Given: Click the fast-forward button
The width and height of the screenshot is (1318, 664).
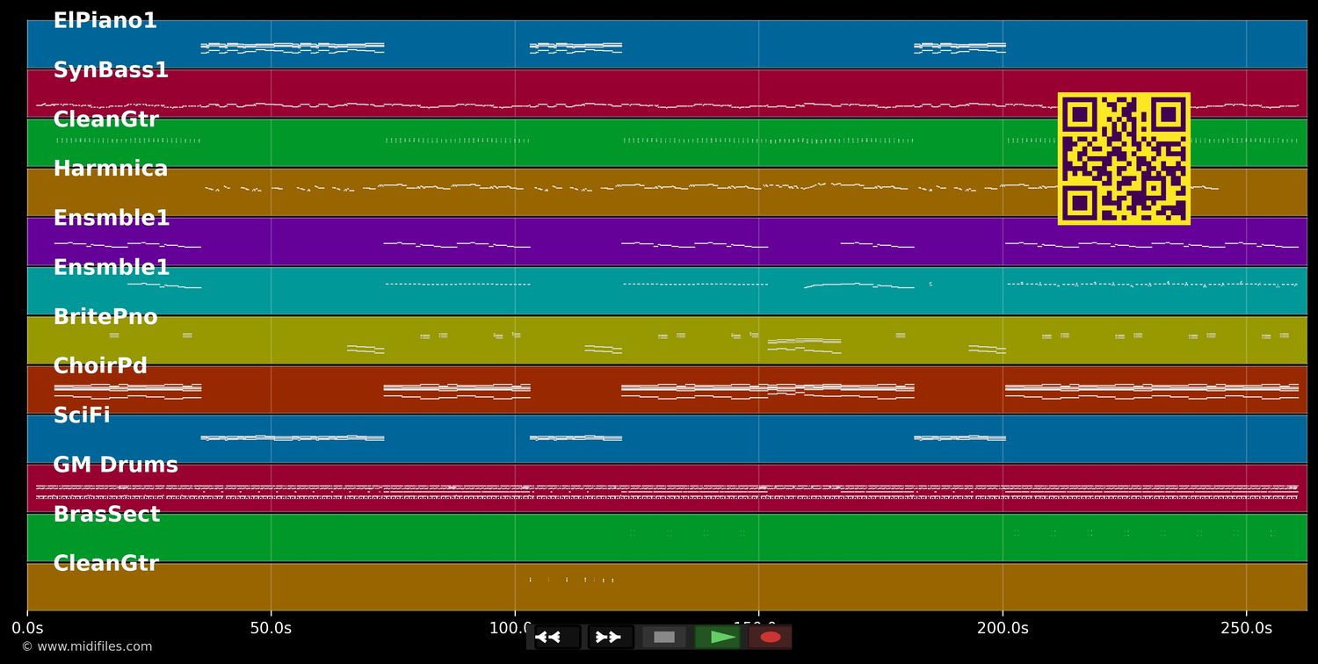Looking at the screenshot, I should pyautogui.click(x=610, y=637).
